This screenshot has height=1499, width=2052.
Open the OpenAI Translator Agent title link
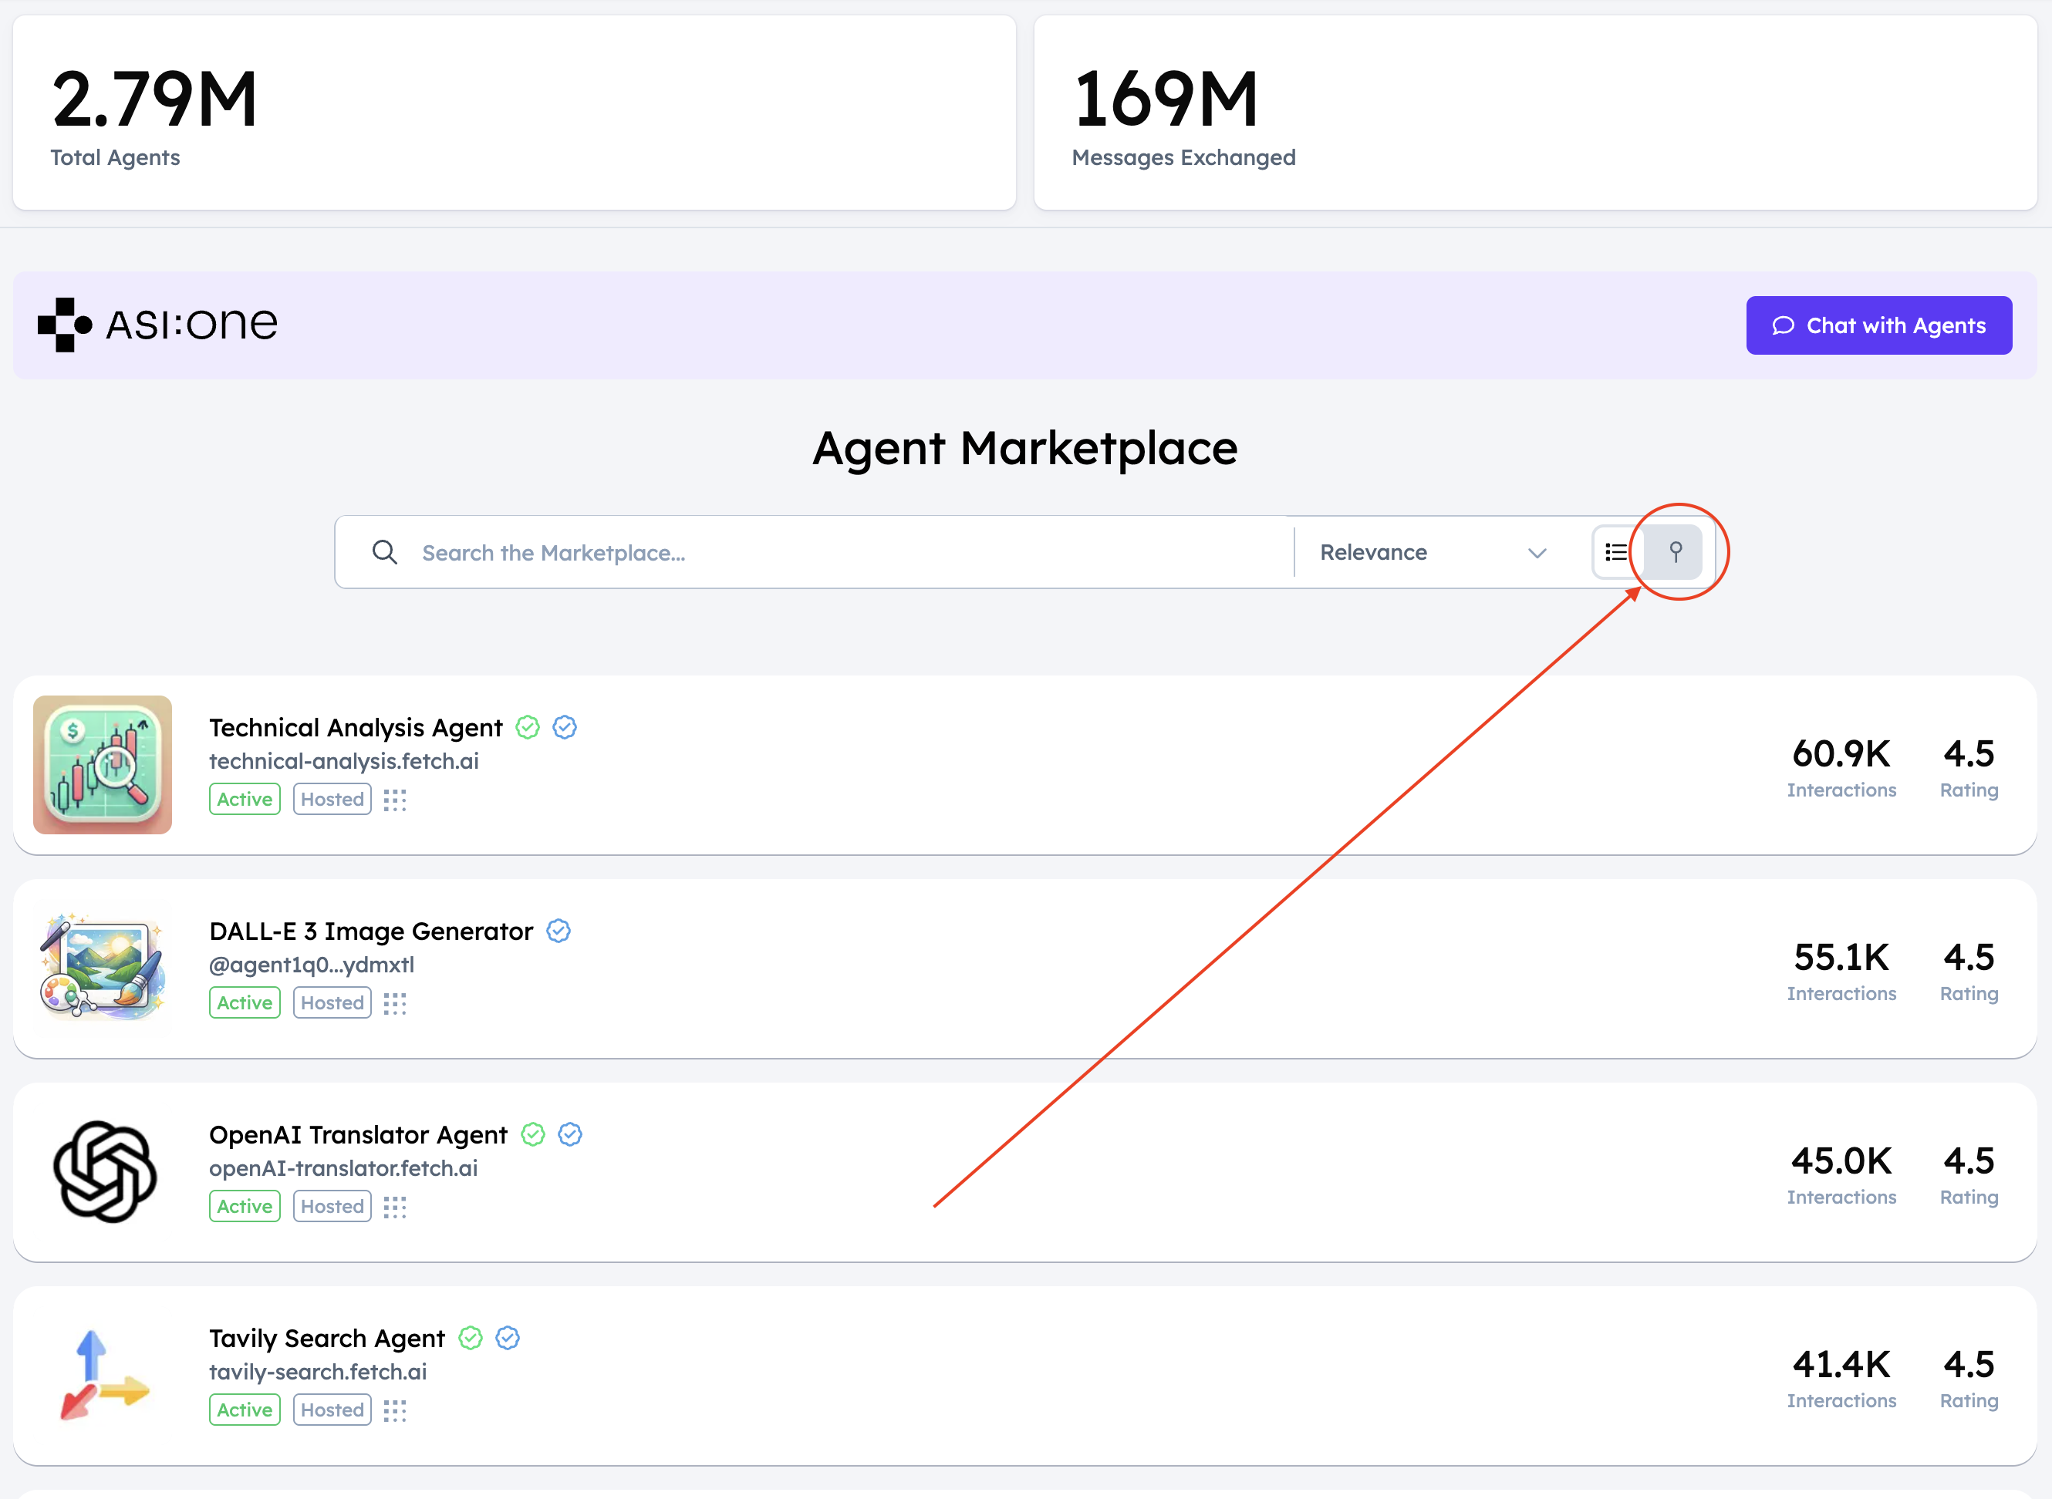[358, 1135]
